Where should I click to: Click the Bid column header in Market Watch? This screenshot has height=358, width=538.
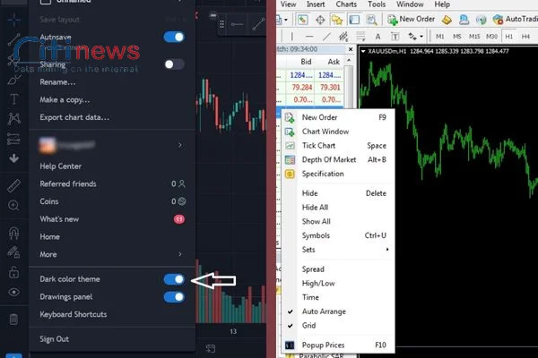point(306,62)
